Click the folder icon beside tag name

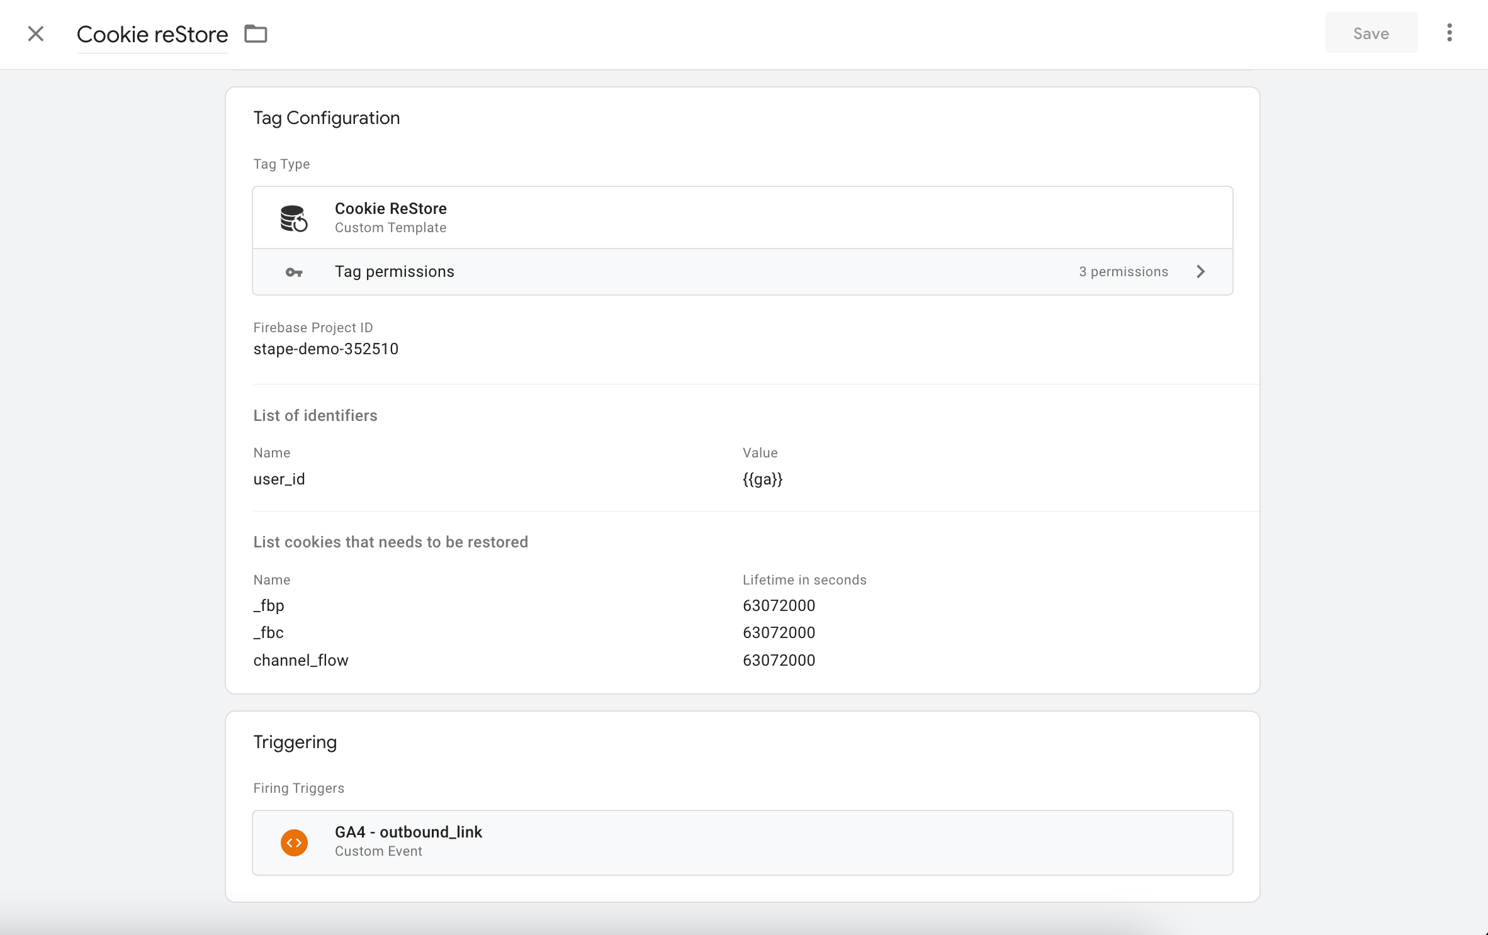[x=256, y=33]
